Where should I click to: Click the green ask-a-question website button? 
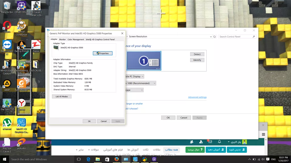point(195,149)
